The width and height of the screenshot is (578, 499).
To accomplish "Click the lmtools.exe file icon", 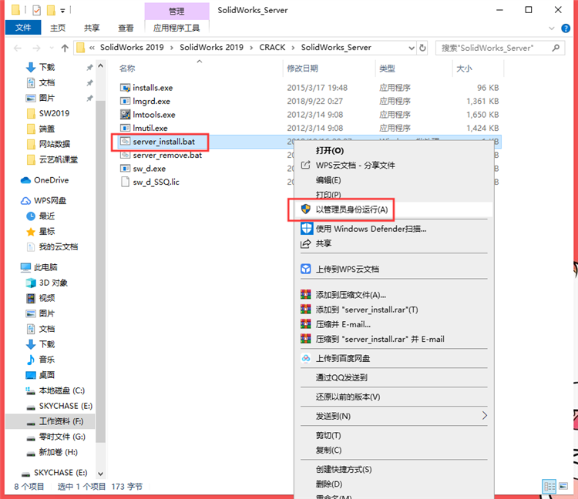I will tap(126, 115).
